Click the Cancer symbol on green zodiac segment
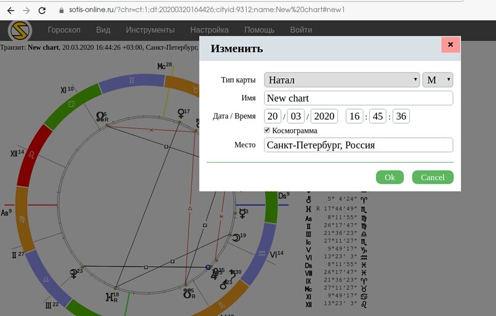Image resolution: width=496 pixels, height=316 pixels. click(72, 103)
